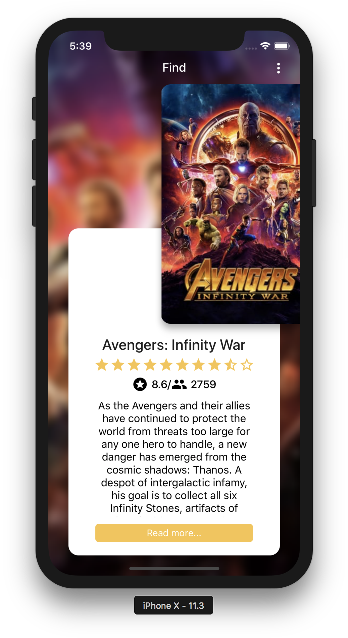This screenshot has width=348, height=638.
Task: Click the iPhone X - 11.3 device label
Action: point(173,605)
